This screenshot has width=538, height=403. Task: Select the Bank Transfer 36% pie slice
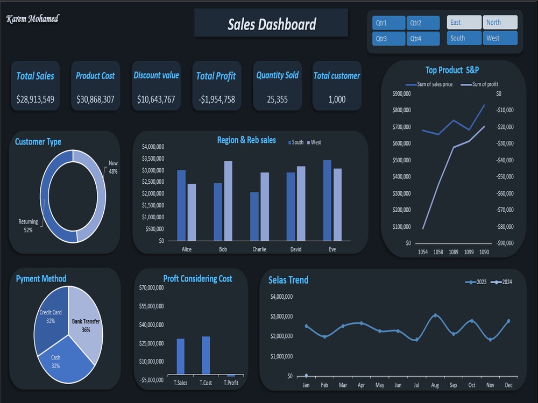(x=87, y=326)
